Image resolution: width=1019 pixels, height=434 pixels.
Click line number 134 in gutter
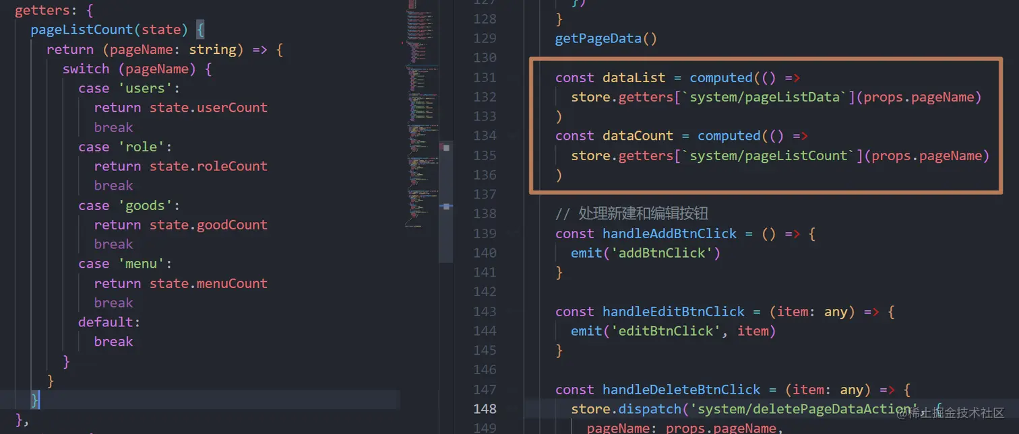(x=485, y=136)
